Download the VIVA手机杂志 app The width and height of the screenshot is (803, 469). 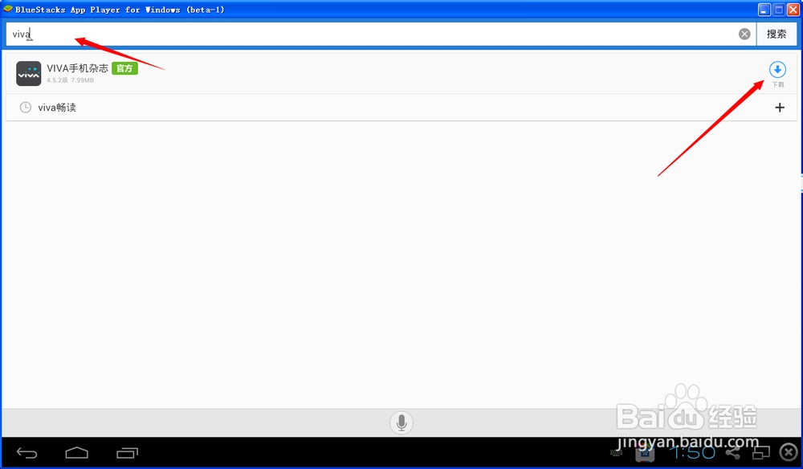[777, 70]
